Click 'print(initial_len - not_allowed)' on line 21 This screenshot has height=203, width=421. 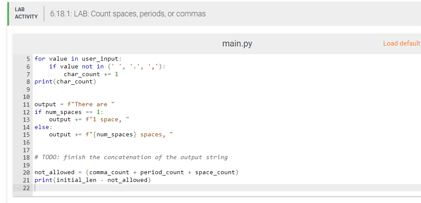pyautogui.click(x=93, y=180)
